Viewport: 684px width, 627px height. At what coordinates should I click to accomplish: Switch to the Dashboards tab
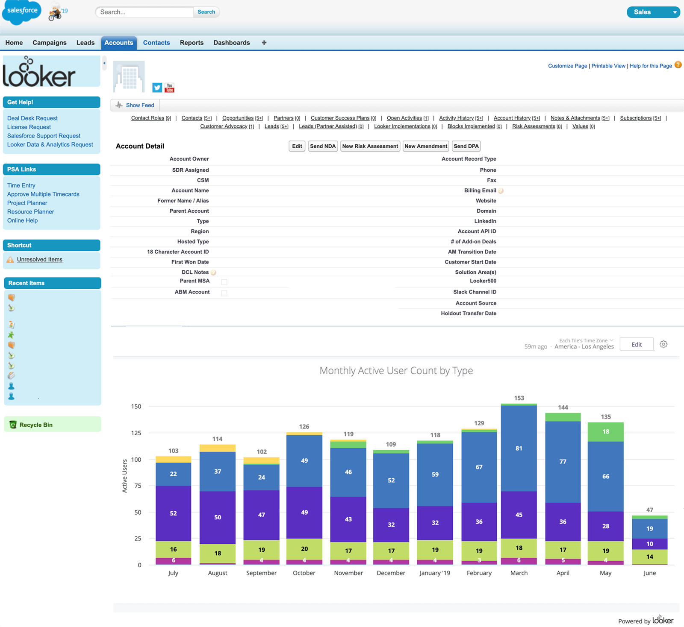(x=232, y=43)
